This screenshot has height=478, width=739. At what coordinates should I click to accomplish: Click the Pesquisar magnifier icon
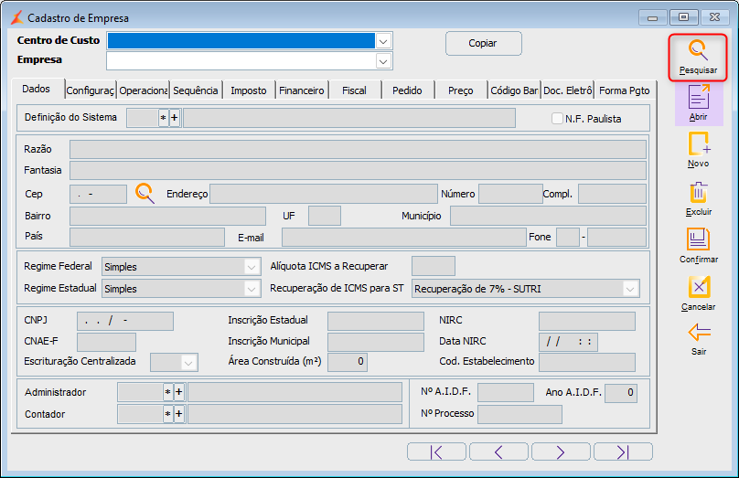pos(698,50)
